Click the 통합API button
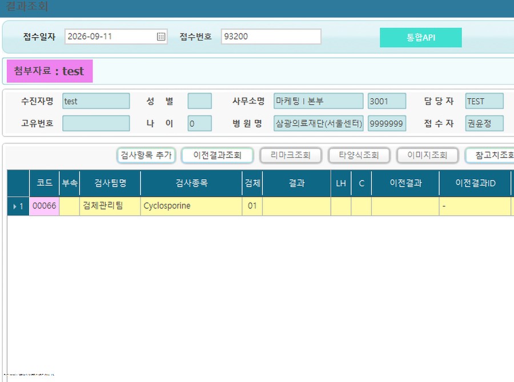Screen dimensions: 514x382 420,37
